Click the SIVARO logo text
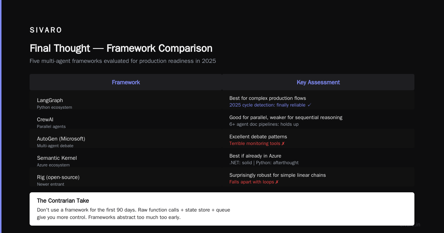Screen dimensions: 444x233 [46, 30]
